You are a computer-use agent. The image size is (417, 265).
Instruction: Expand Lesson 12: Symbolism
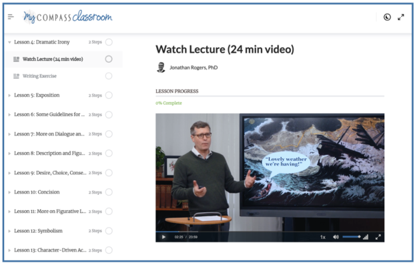9,231
